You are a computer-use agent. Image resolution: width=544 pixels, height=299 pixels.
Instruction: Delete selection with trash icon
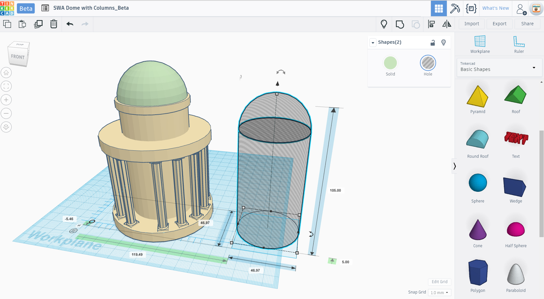(x=54, y=24)
